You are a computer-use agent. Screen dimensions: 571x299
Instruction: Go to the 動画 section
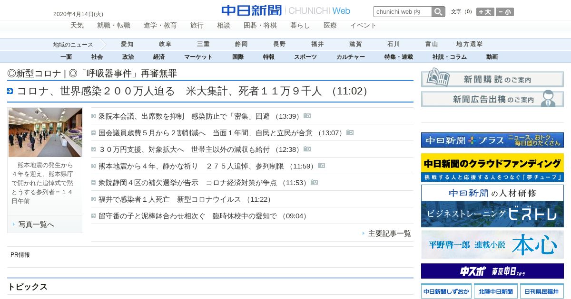[492, 57]
